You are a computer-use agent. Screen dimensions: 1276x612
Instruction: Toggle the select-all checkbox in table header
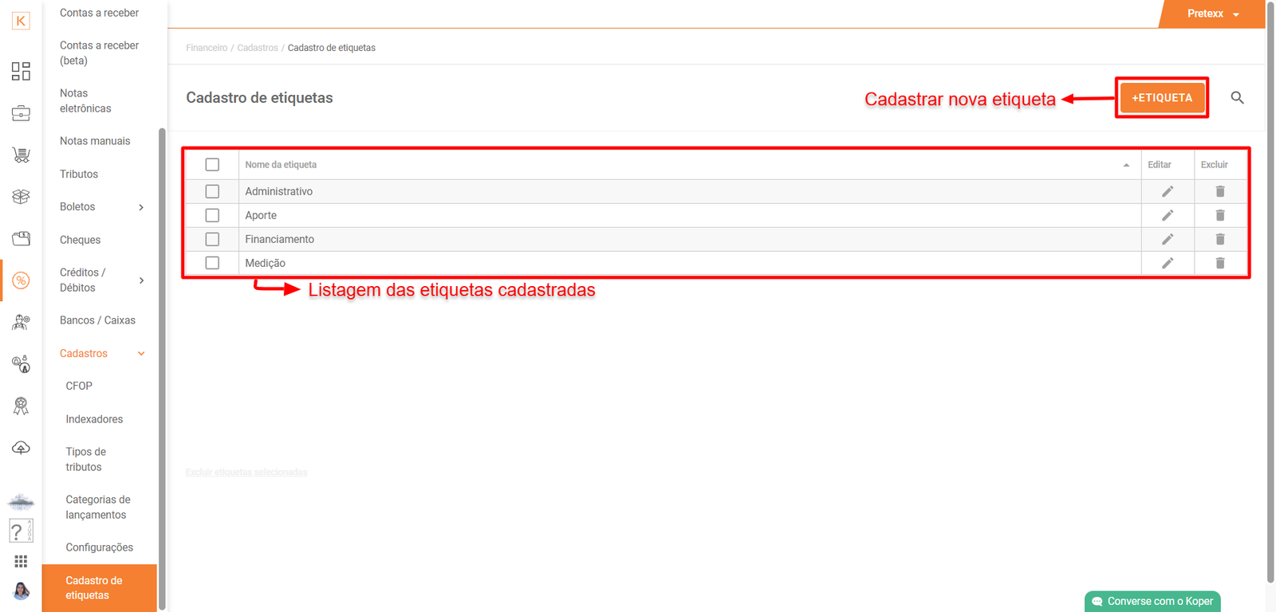[x=212, y=165]
